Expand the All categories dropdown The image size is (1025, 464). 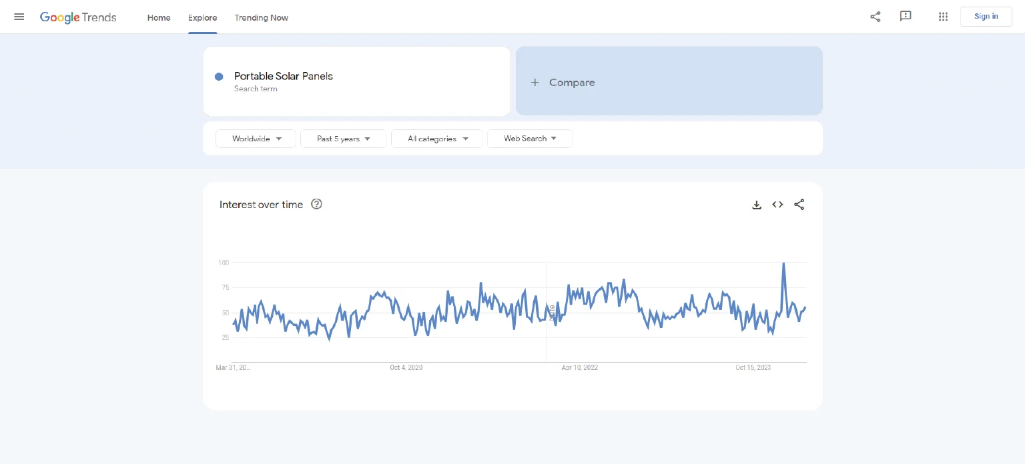pyautogui.click(x=436, y=139)
